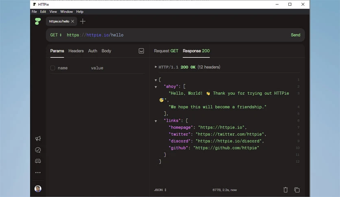Switch to the Auth tab
Image resolution: width=340 pixels, height=197 pixels.
(93, 51)
